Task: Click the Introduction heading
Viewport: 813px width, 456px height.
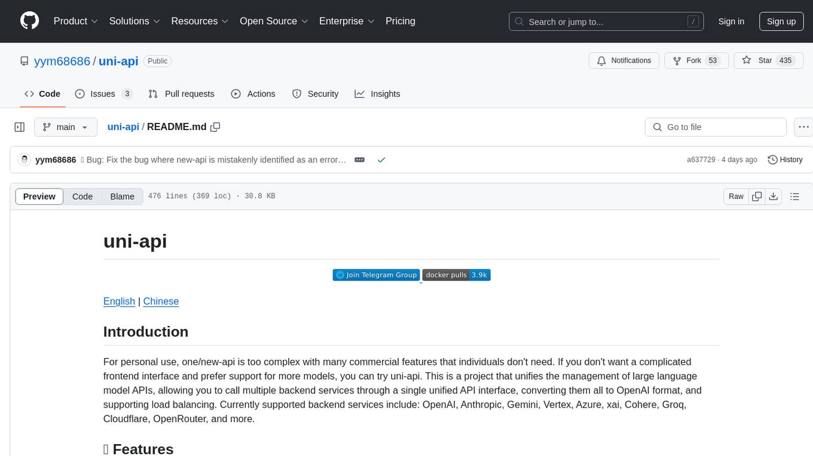Action: tap(146, 332)
